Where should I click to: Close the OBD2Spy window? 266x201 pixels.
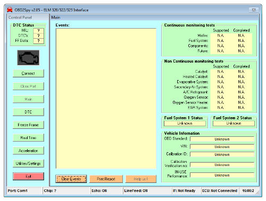(x=254, y=10)
